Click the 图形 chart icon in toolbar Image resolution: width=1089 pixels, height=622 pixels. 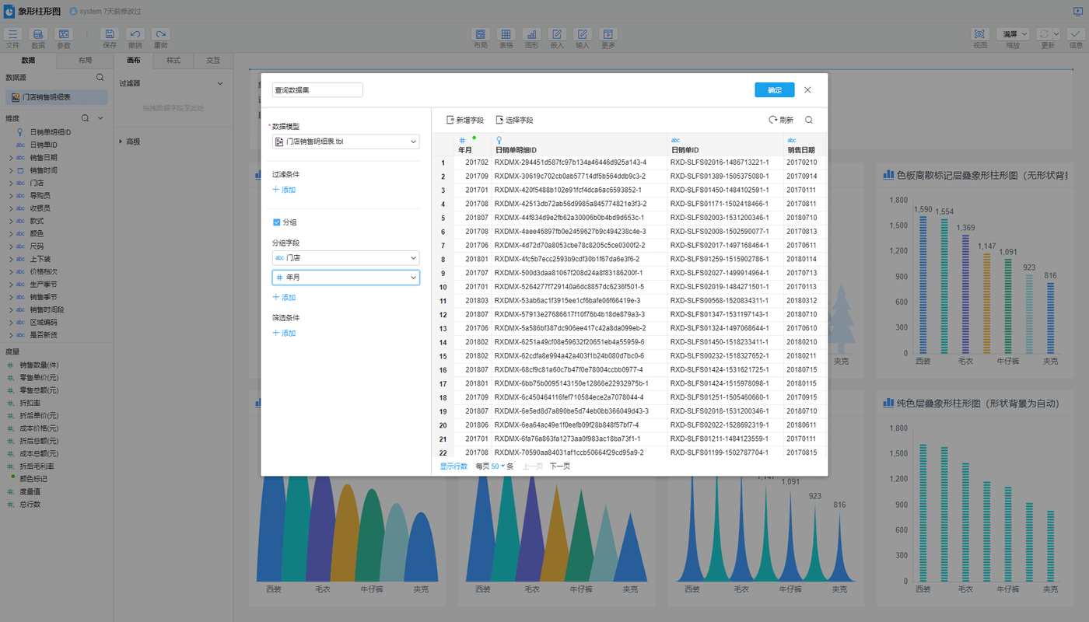pyautogui.click(x=531, y=34)
